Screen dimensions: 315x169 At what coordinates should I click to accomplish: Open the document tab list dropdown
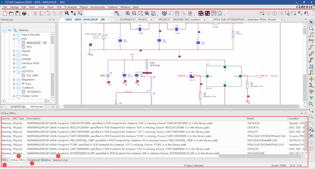click(x=306, y=19)
